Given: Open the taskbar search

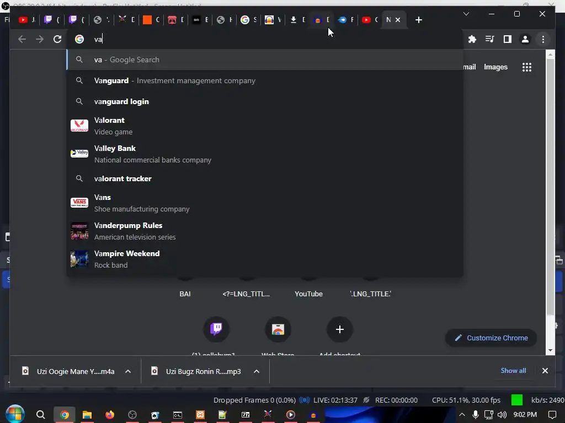Looking at the screenshot, I should coord(41,415).
